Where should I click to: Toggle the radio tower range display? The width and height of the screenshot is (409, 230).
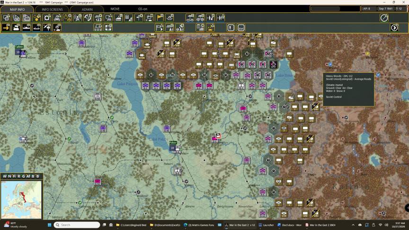pos(78,18)
